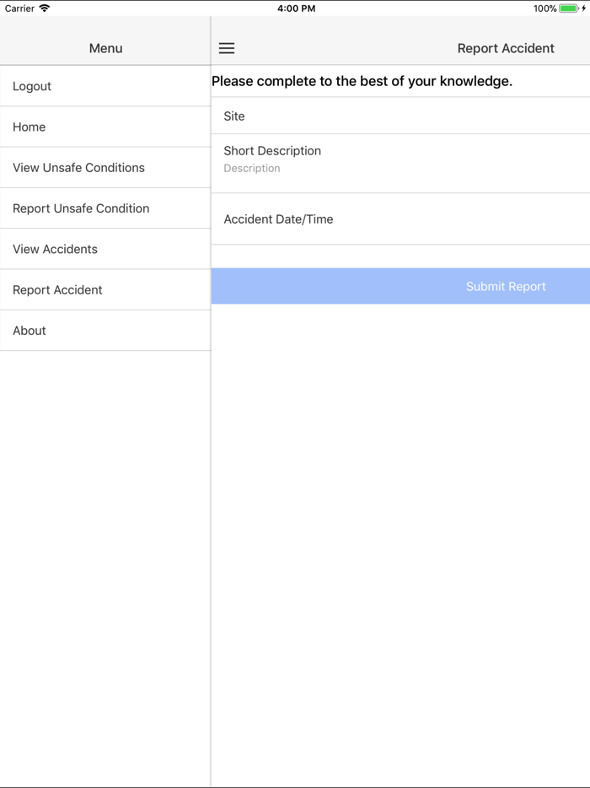Viewport: 590px width, 788px height.
Task: Open the hamburger menu icon
Action: 226,48
